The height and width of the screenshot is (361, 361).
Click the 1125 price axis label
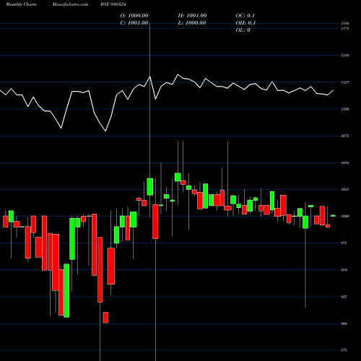[x=345, y=82]
